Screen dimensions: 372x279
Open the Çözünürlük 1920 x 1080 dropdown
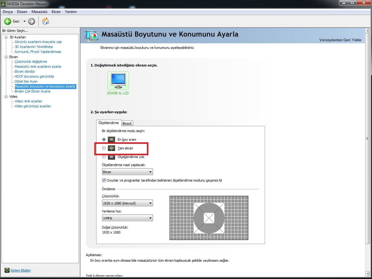point(127,203)
